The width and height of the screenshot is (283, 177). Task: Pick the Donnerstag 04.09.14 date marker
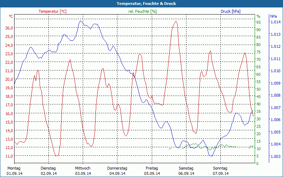point(117,171)
